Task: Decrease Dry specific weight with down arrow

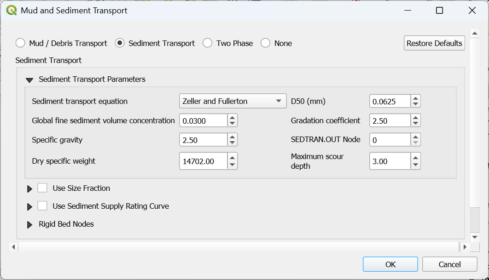Action: point(233,165)
